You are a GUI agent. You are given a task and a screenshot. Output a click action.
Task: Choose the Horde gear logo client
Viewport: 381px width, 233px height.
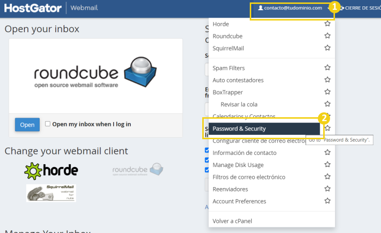tap(51, 171)
